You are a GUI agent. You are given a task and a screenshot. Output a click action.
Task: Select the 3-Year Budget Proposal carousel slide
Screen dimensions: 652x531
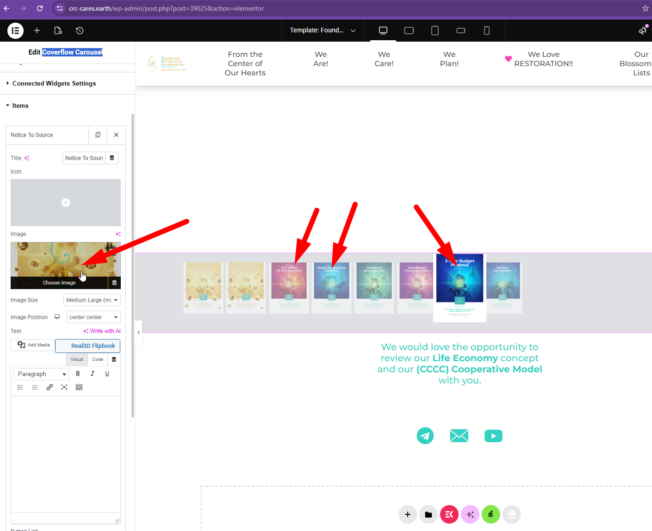coord(460,288)
